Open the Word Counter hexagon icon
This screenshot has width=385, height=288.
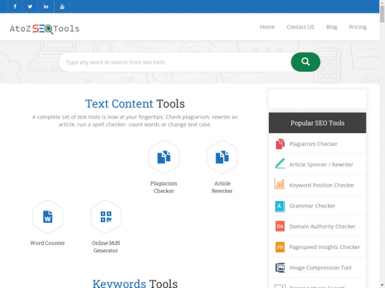pos(47,217)
